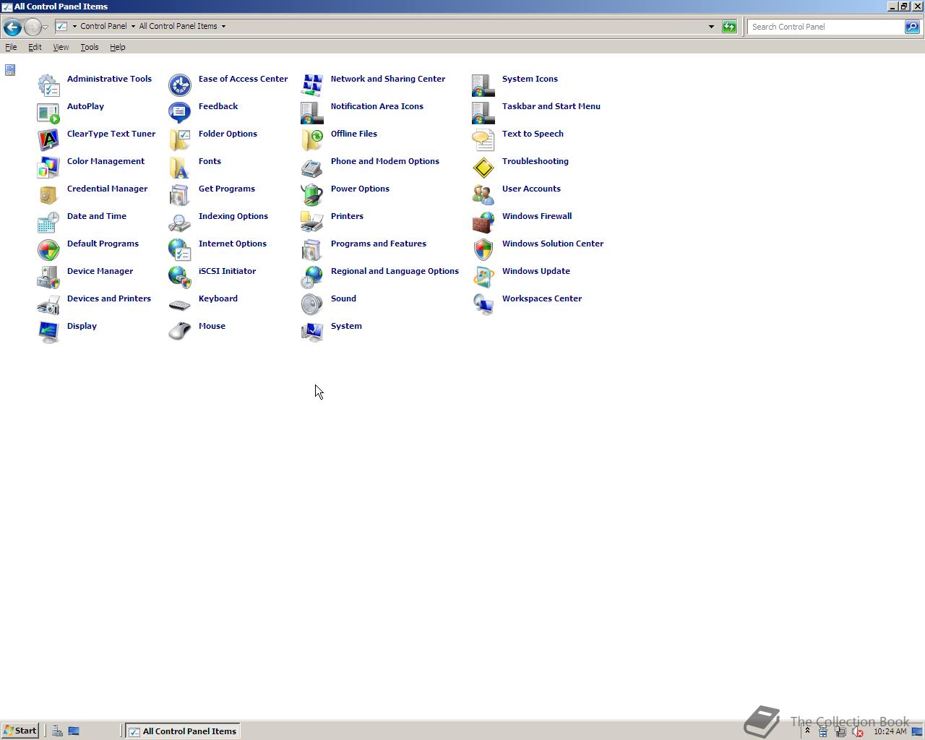Viewport: 925px width, 740px height.
Task: Click the small pane icon under File menu
Action: click(x=9, y=70)
